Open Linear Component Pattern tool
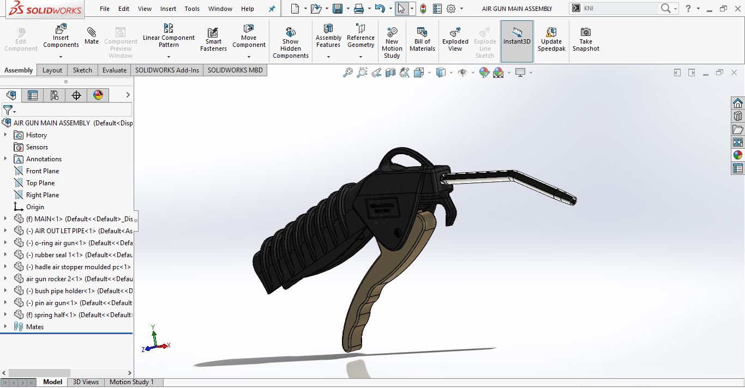745x388 pixels. [x=169, y=36]
